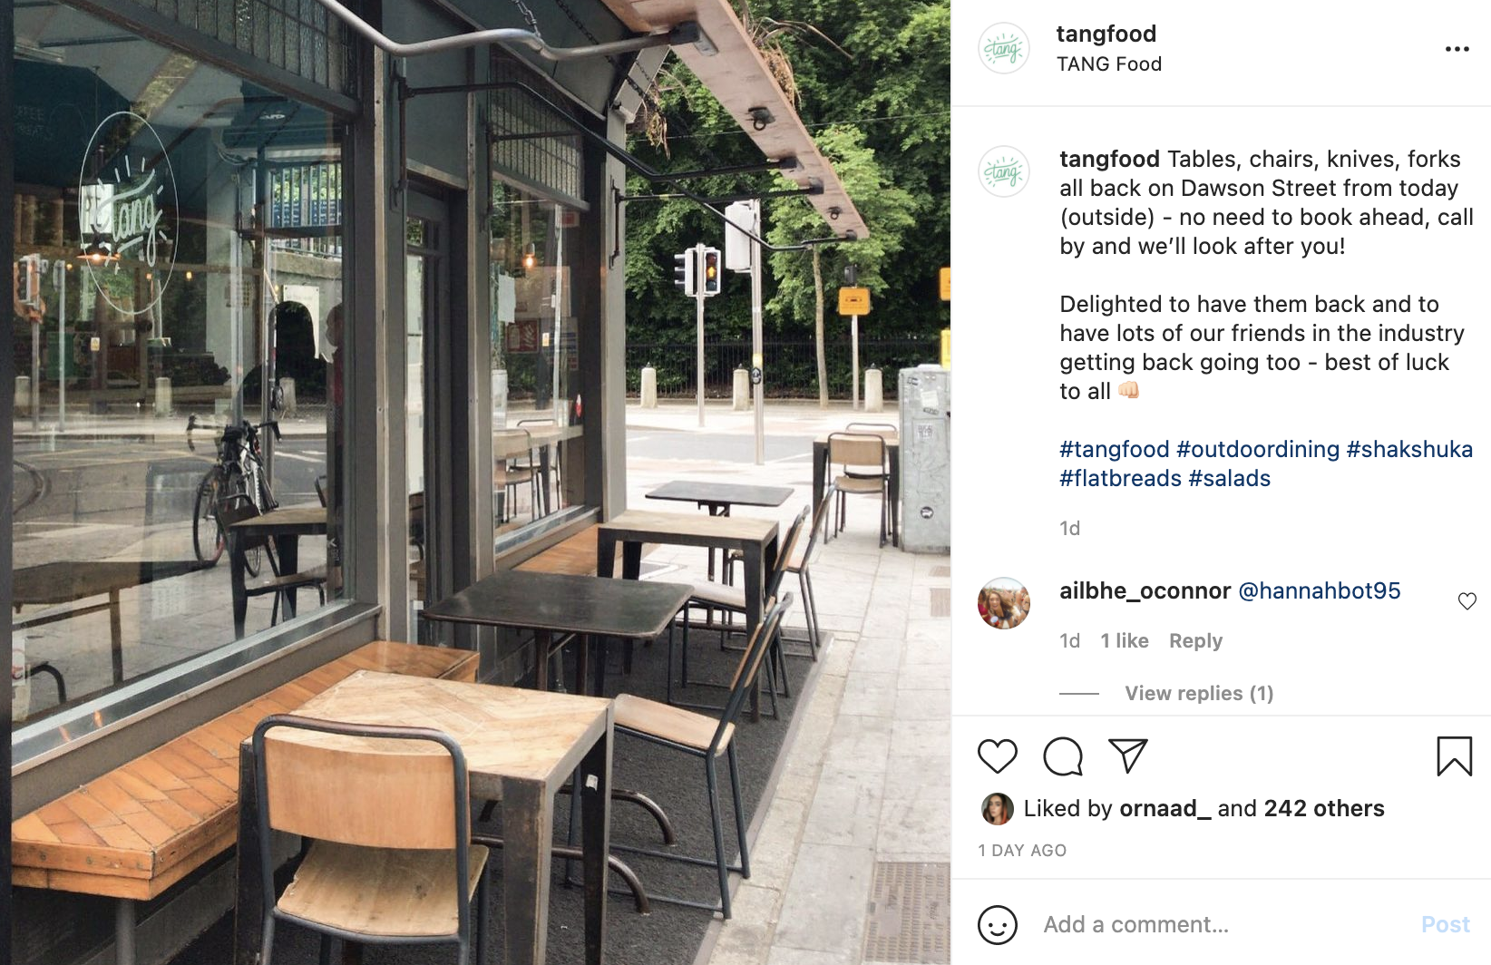The width and height of the screenshot is (1491, 965).
Task: Click the tangfood avatar beside the caption
Action: click(x=1004, y=171)
